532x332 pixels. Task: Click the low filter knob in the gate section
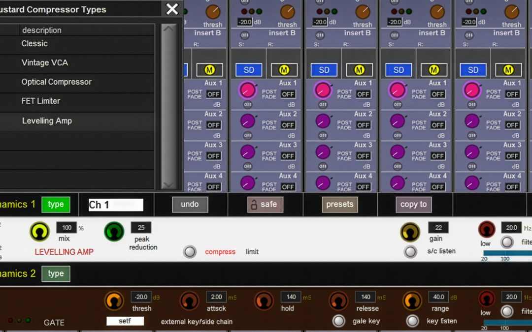486,299
